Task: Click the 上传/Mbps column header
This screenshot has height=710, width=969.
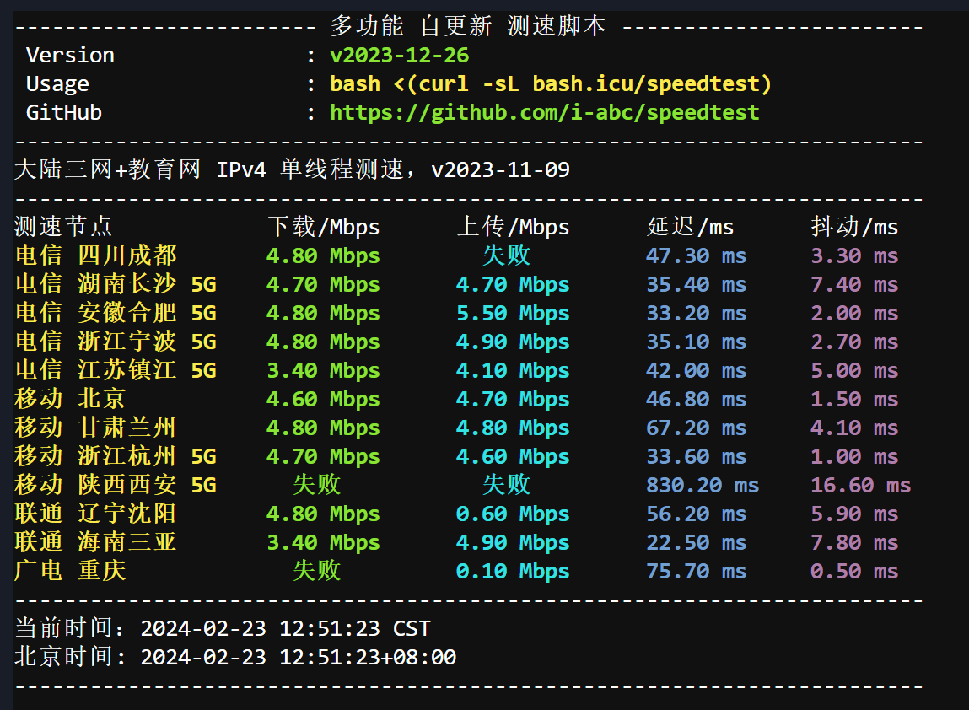Action: pyautogui.click(x=513, y=227)
